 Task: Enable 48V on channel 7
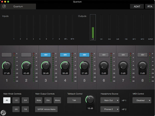click(x=123, y=55)
